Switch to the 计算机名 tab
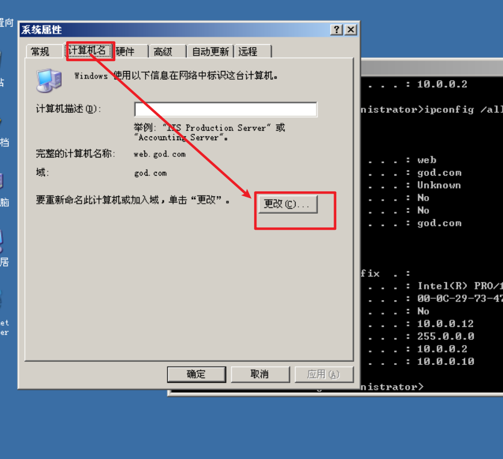The image size is (503, 459). click(87, 50)
